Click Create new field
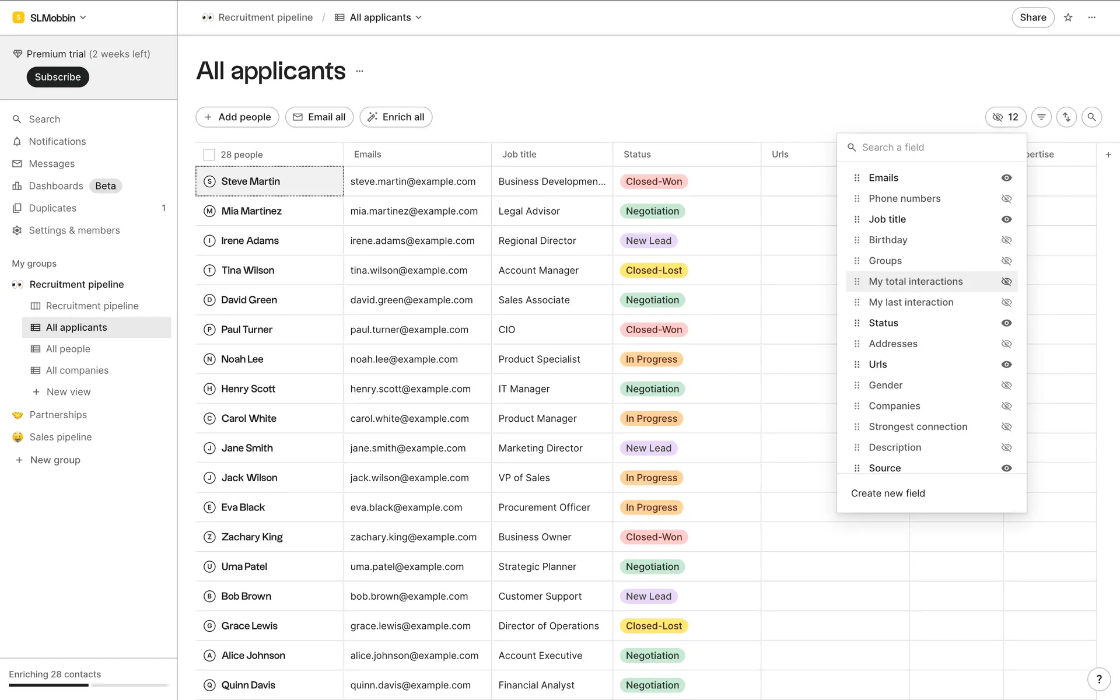Viewport: 1120px width, 700px height. (x=888, y=494)
